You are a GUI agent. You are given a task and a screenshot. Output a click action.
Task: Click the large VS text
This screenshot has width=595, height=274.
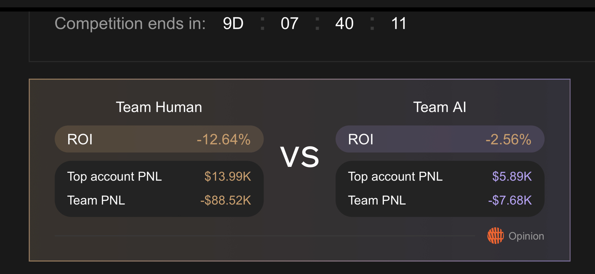300,157
